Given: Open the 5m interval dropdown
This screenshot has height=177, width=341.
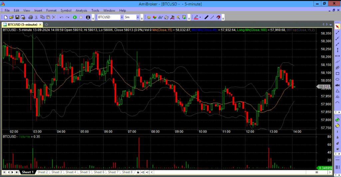Looking at the screenshot, I should pyautogui.click(x=138, y=17).
